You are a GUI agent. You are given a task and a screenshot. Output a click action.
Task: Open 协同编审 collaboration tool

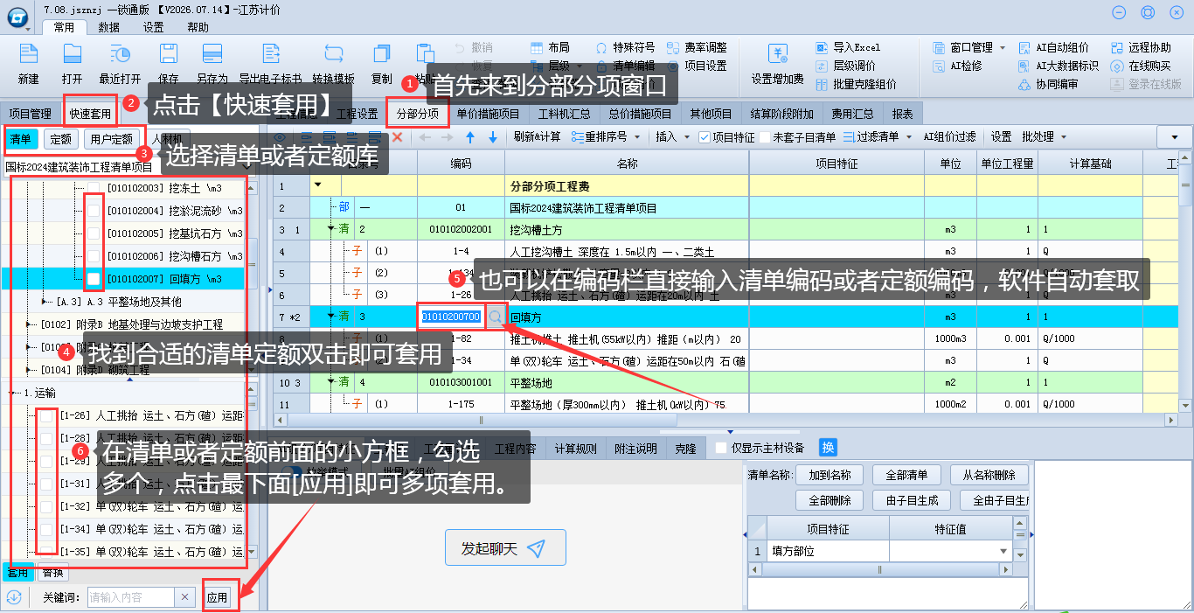click(1048, 84)
